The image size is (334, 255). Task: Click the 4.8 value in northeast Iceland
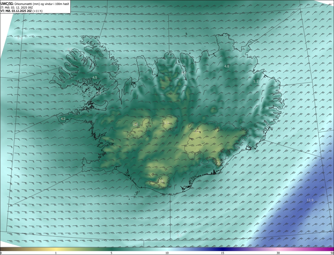point(227,66)
